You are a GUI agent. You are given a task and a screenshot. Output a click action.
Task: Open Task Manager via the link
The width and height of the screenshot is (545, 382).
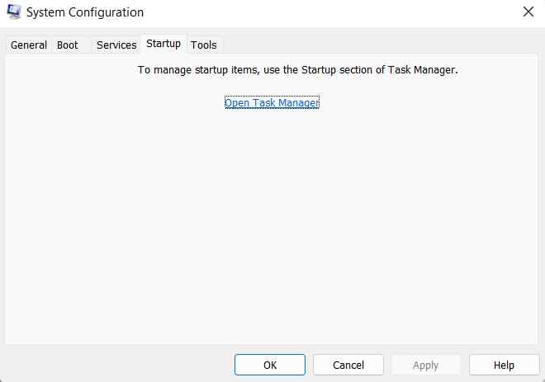[x=272, y=102]
